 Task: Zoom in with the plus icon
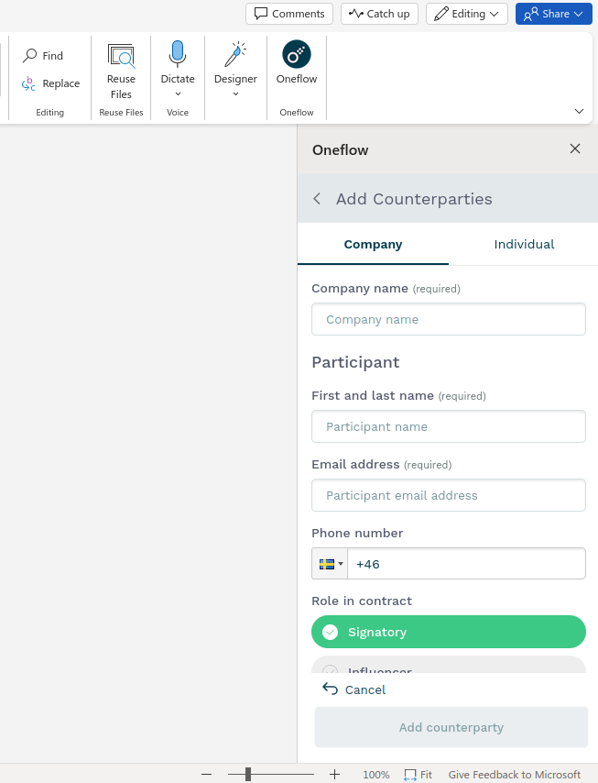[x=334, y=775]
